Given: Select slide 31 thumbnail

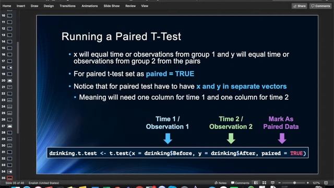Looking at the screenshot, I should coord(9,152).
